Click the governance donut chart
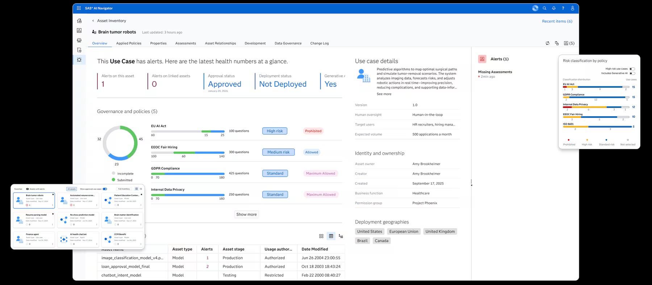 (120, 143)
